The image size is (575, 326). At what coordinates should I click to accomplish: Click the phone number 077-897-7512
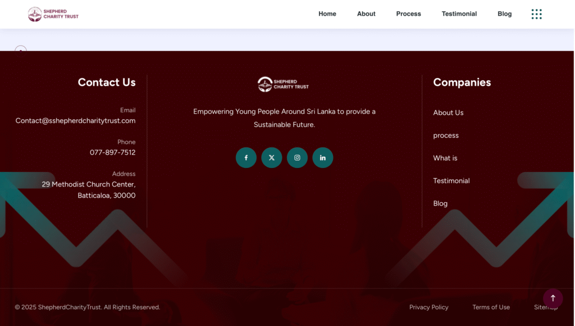tap(112, 152)
